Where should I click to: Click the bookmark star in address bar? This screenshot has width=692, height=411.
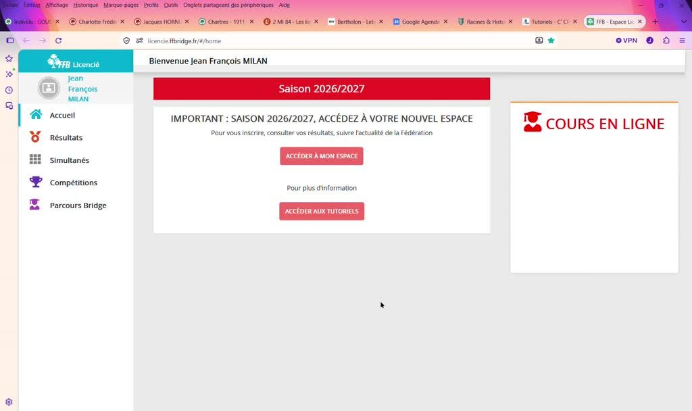(551, 41)
